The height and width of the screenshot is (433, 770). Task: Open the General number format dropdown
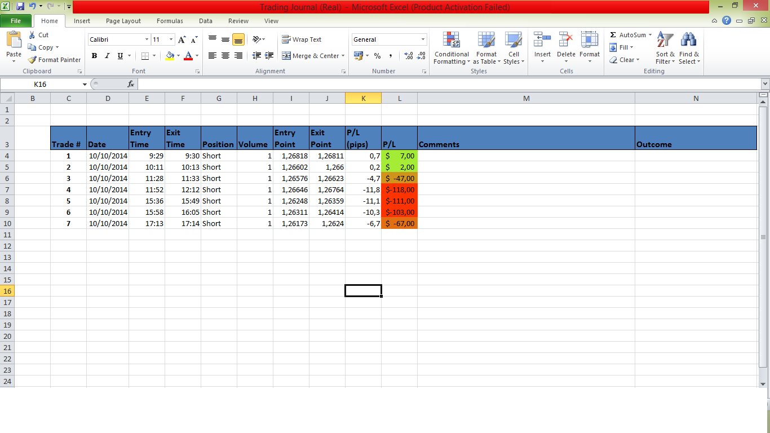tap(423, 39)
